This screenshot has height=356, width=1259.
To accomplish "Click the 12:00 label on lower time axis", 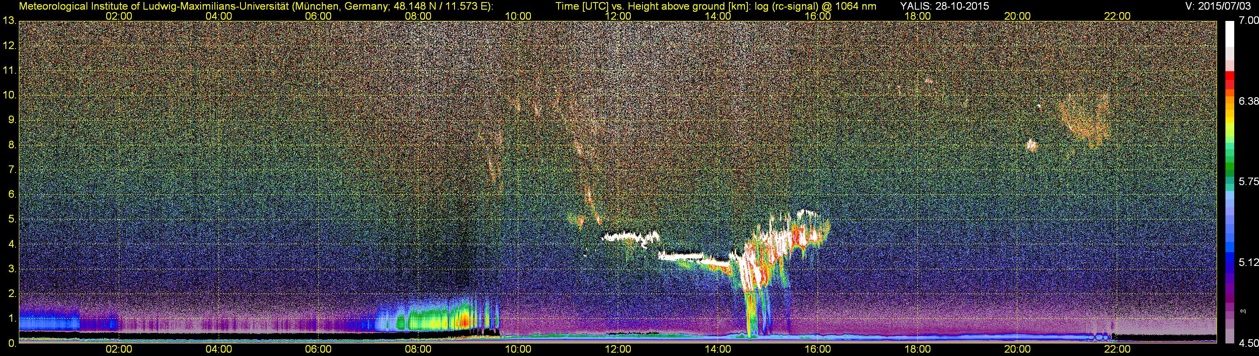I will pos(618,349).
